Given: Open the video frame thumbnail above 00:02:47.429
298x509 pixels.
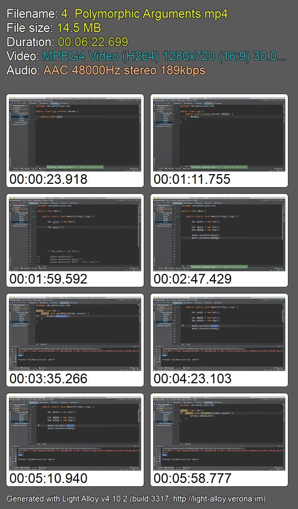Looking at the screenshot, I should 219,234.
